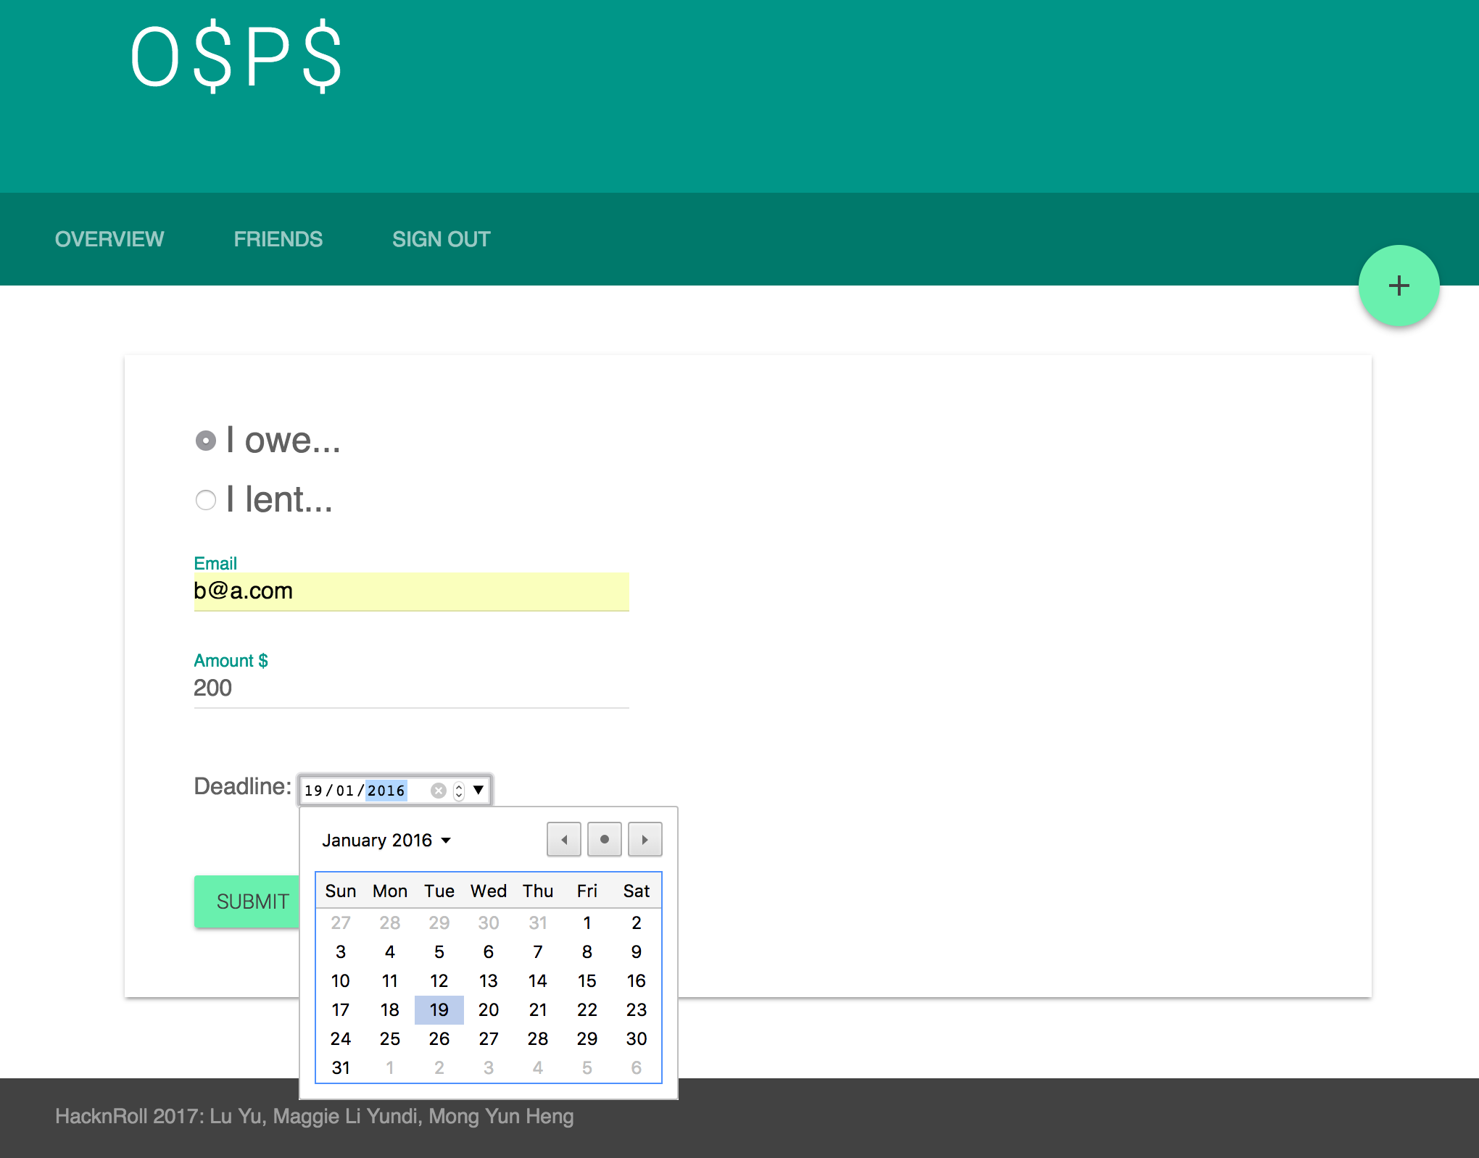Jump to today using the dot button

click(604, 840)
